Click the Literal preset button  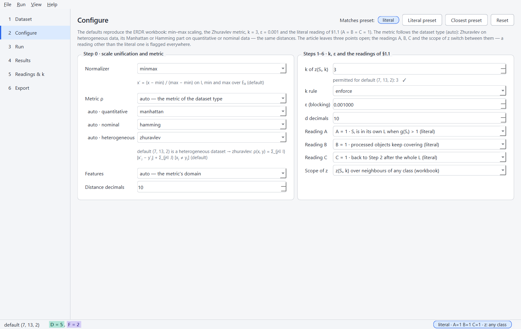pyautogui.click(x=422, y=20)
